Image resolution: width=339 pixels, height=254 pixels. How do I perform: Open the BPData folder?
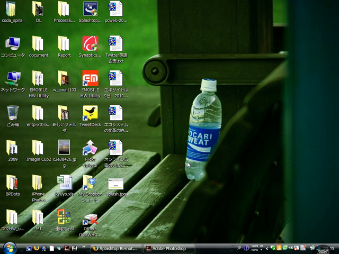tap(12, 183)
